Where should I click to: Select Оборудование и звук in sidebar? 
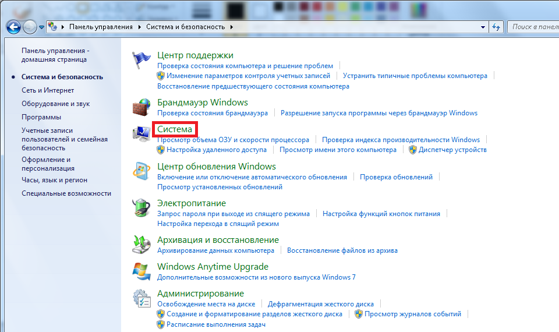(56, 104)
